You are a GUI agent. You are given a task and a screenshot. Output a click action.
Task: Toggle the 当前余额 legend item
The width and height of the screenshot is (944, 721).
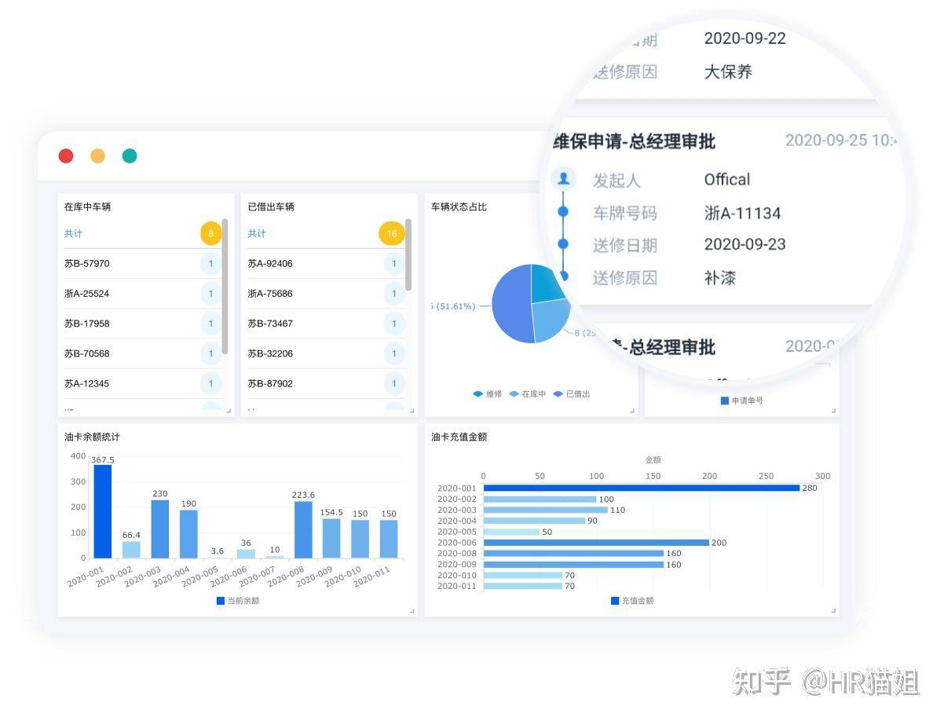[238, 601]
